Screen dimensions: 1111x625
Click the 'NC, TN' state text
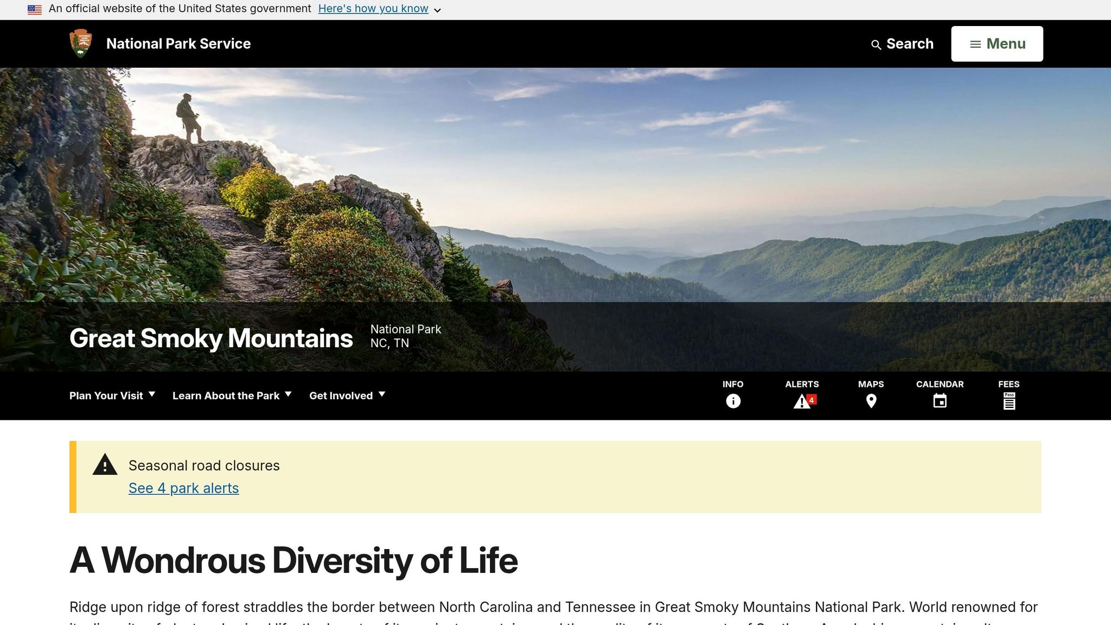(x=390, y=343)
